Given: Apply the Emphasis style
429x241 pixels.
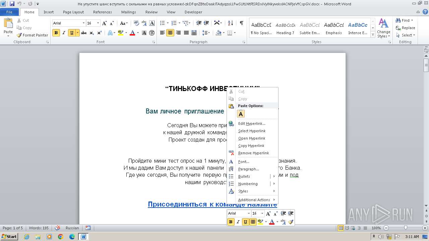Looking at the screenshot, I should pyautogui.click(x=334, y=28).
